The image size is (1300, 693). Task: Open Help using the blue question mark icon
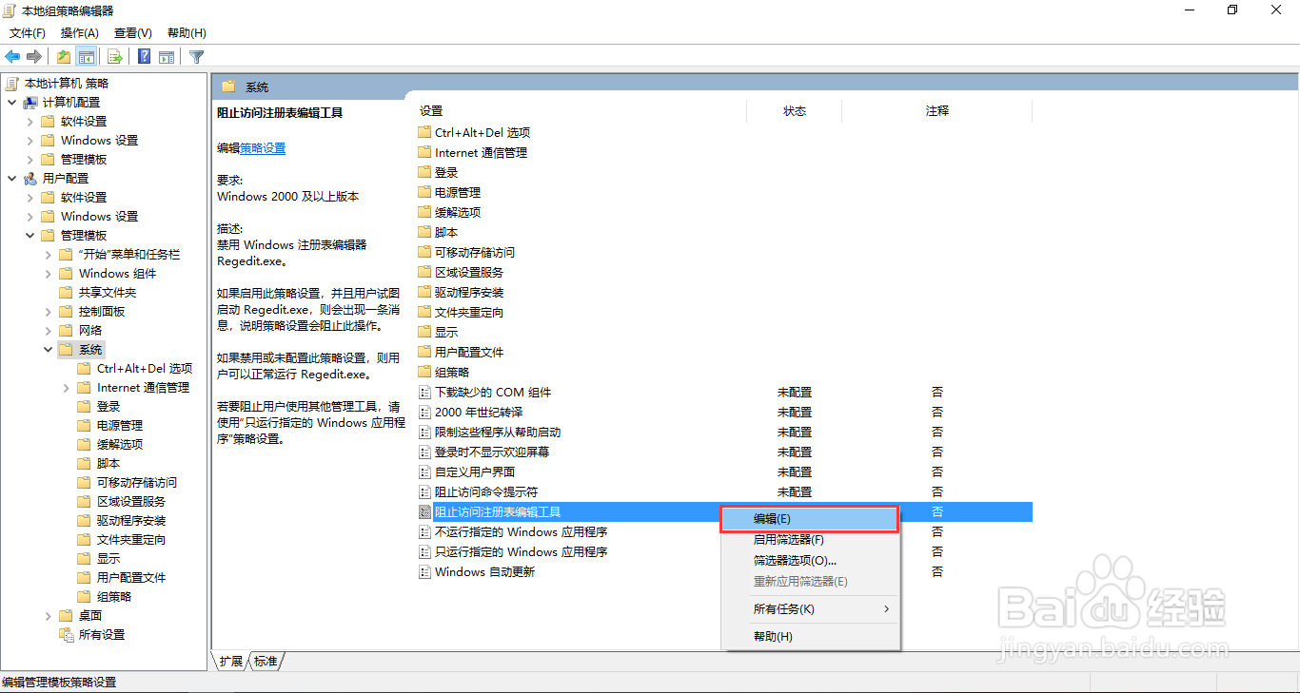(143, 56)
